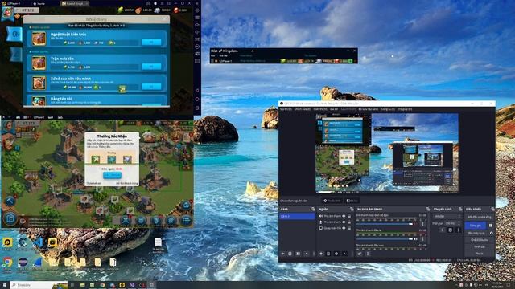Open the OBS scene transition type dropdown

pos(447,216)
